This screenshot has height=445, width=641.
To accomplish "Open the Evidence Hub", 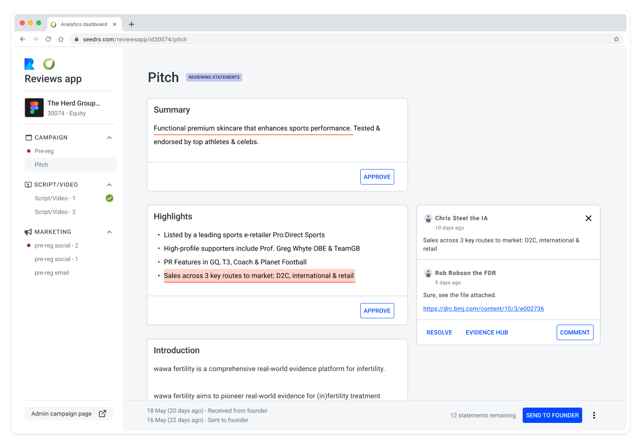I will pyautogui.click(x=487, y=332).
